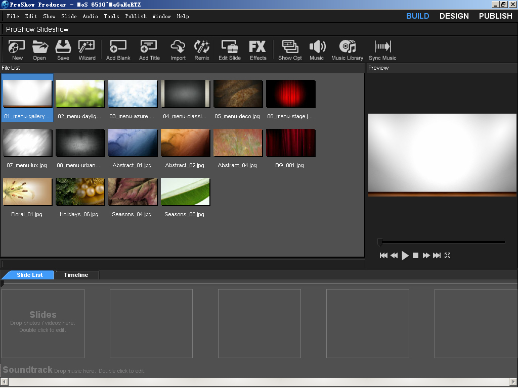Click the Soundtrack drop area
This screenshot has height=388, width=518.
[x=259, y=370]
